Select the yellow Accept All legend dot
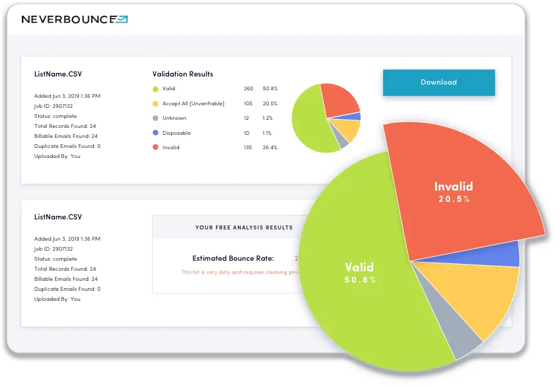The height and width of the screenshot is (388, 559). (155, 103)
